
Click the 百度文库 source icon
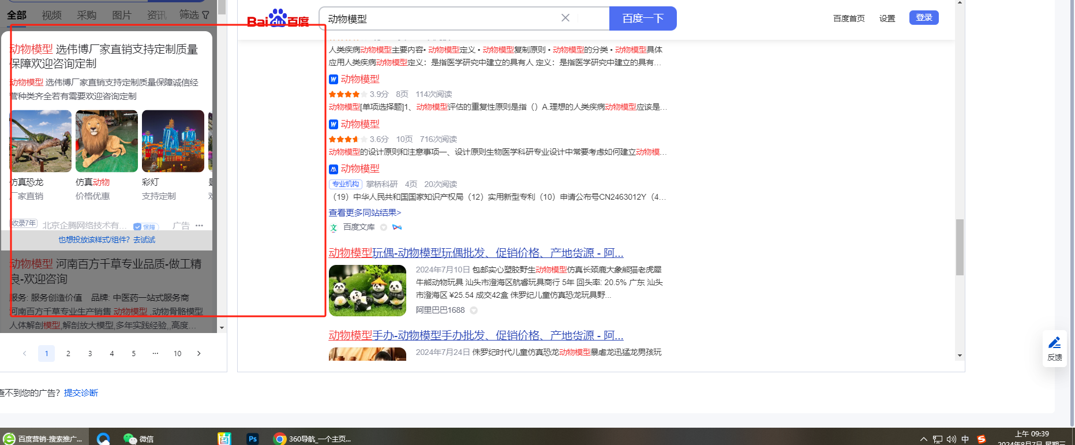[x=334, y=227]
